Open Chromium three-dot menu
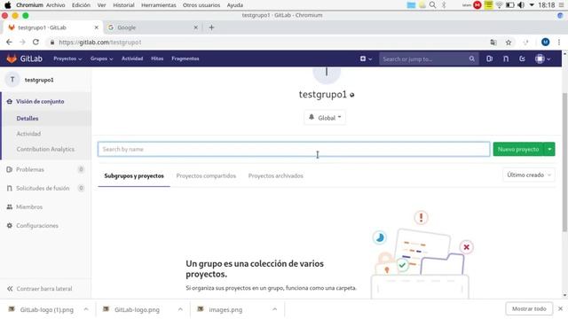The width and height of the screenshot is (568, 319). (x=559, y=43)
